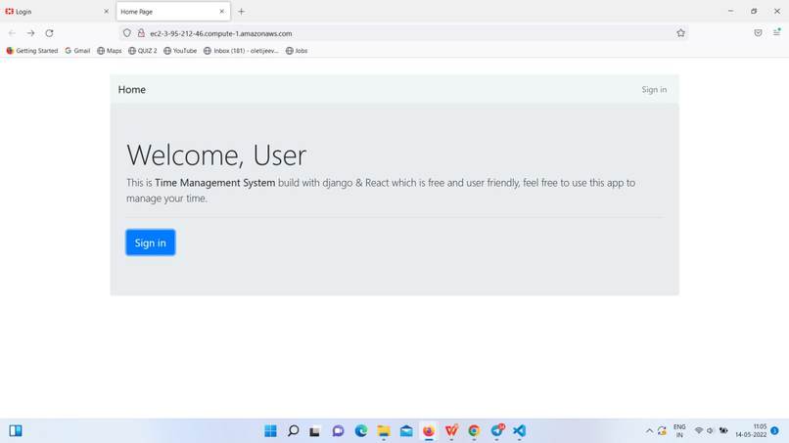Open volume control in tray
Screen dimensions: 789x443
(x=710, y=431)
